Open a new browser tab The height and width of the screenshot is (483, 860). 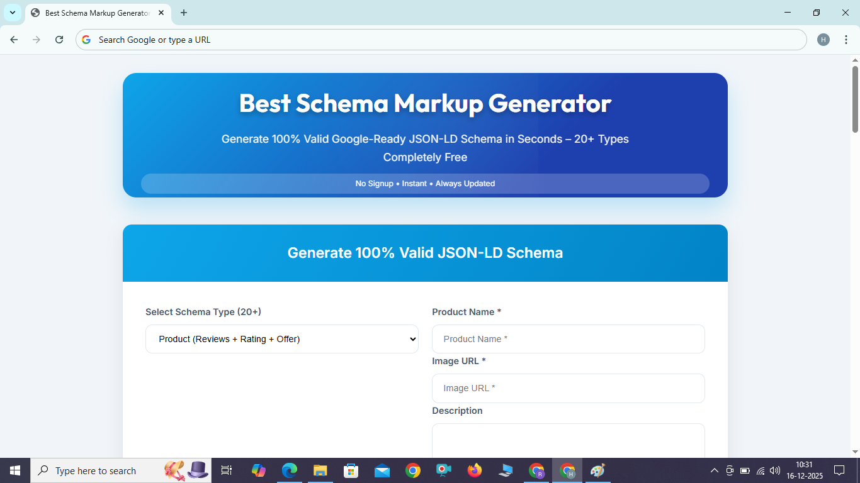click(x=183, y=13)
